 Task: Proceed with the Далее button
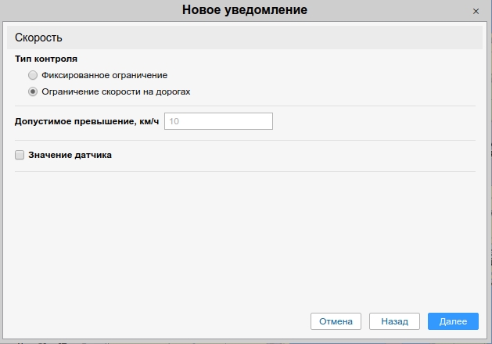point(452,321)
